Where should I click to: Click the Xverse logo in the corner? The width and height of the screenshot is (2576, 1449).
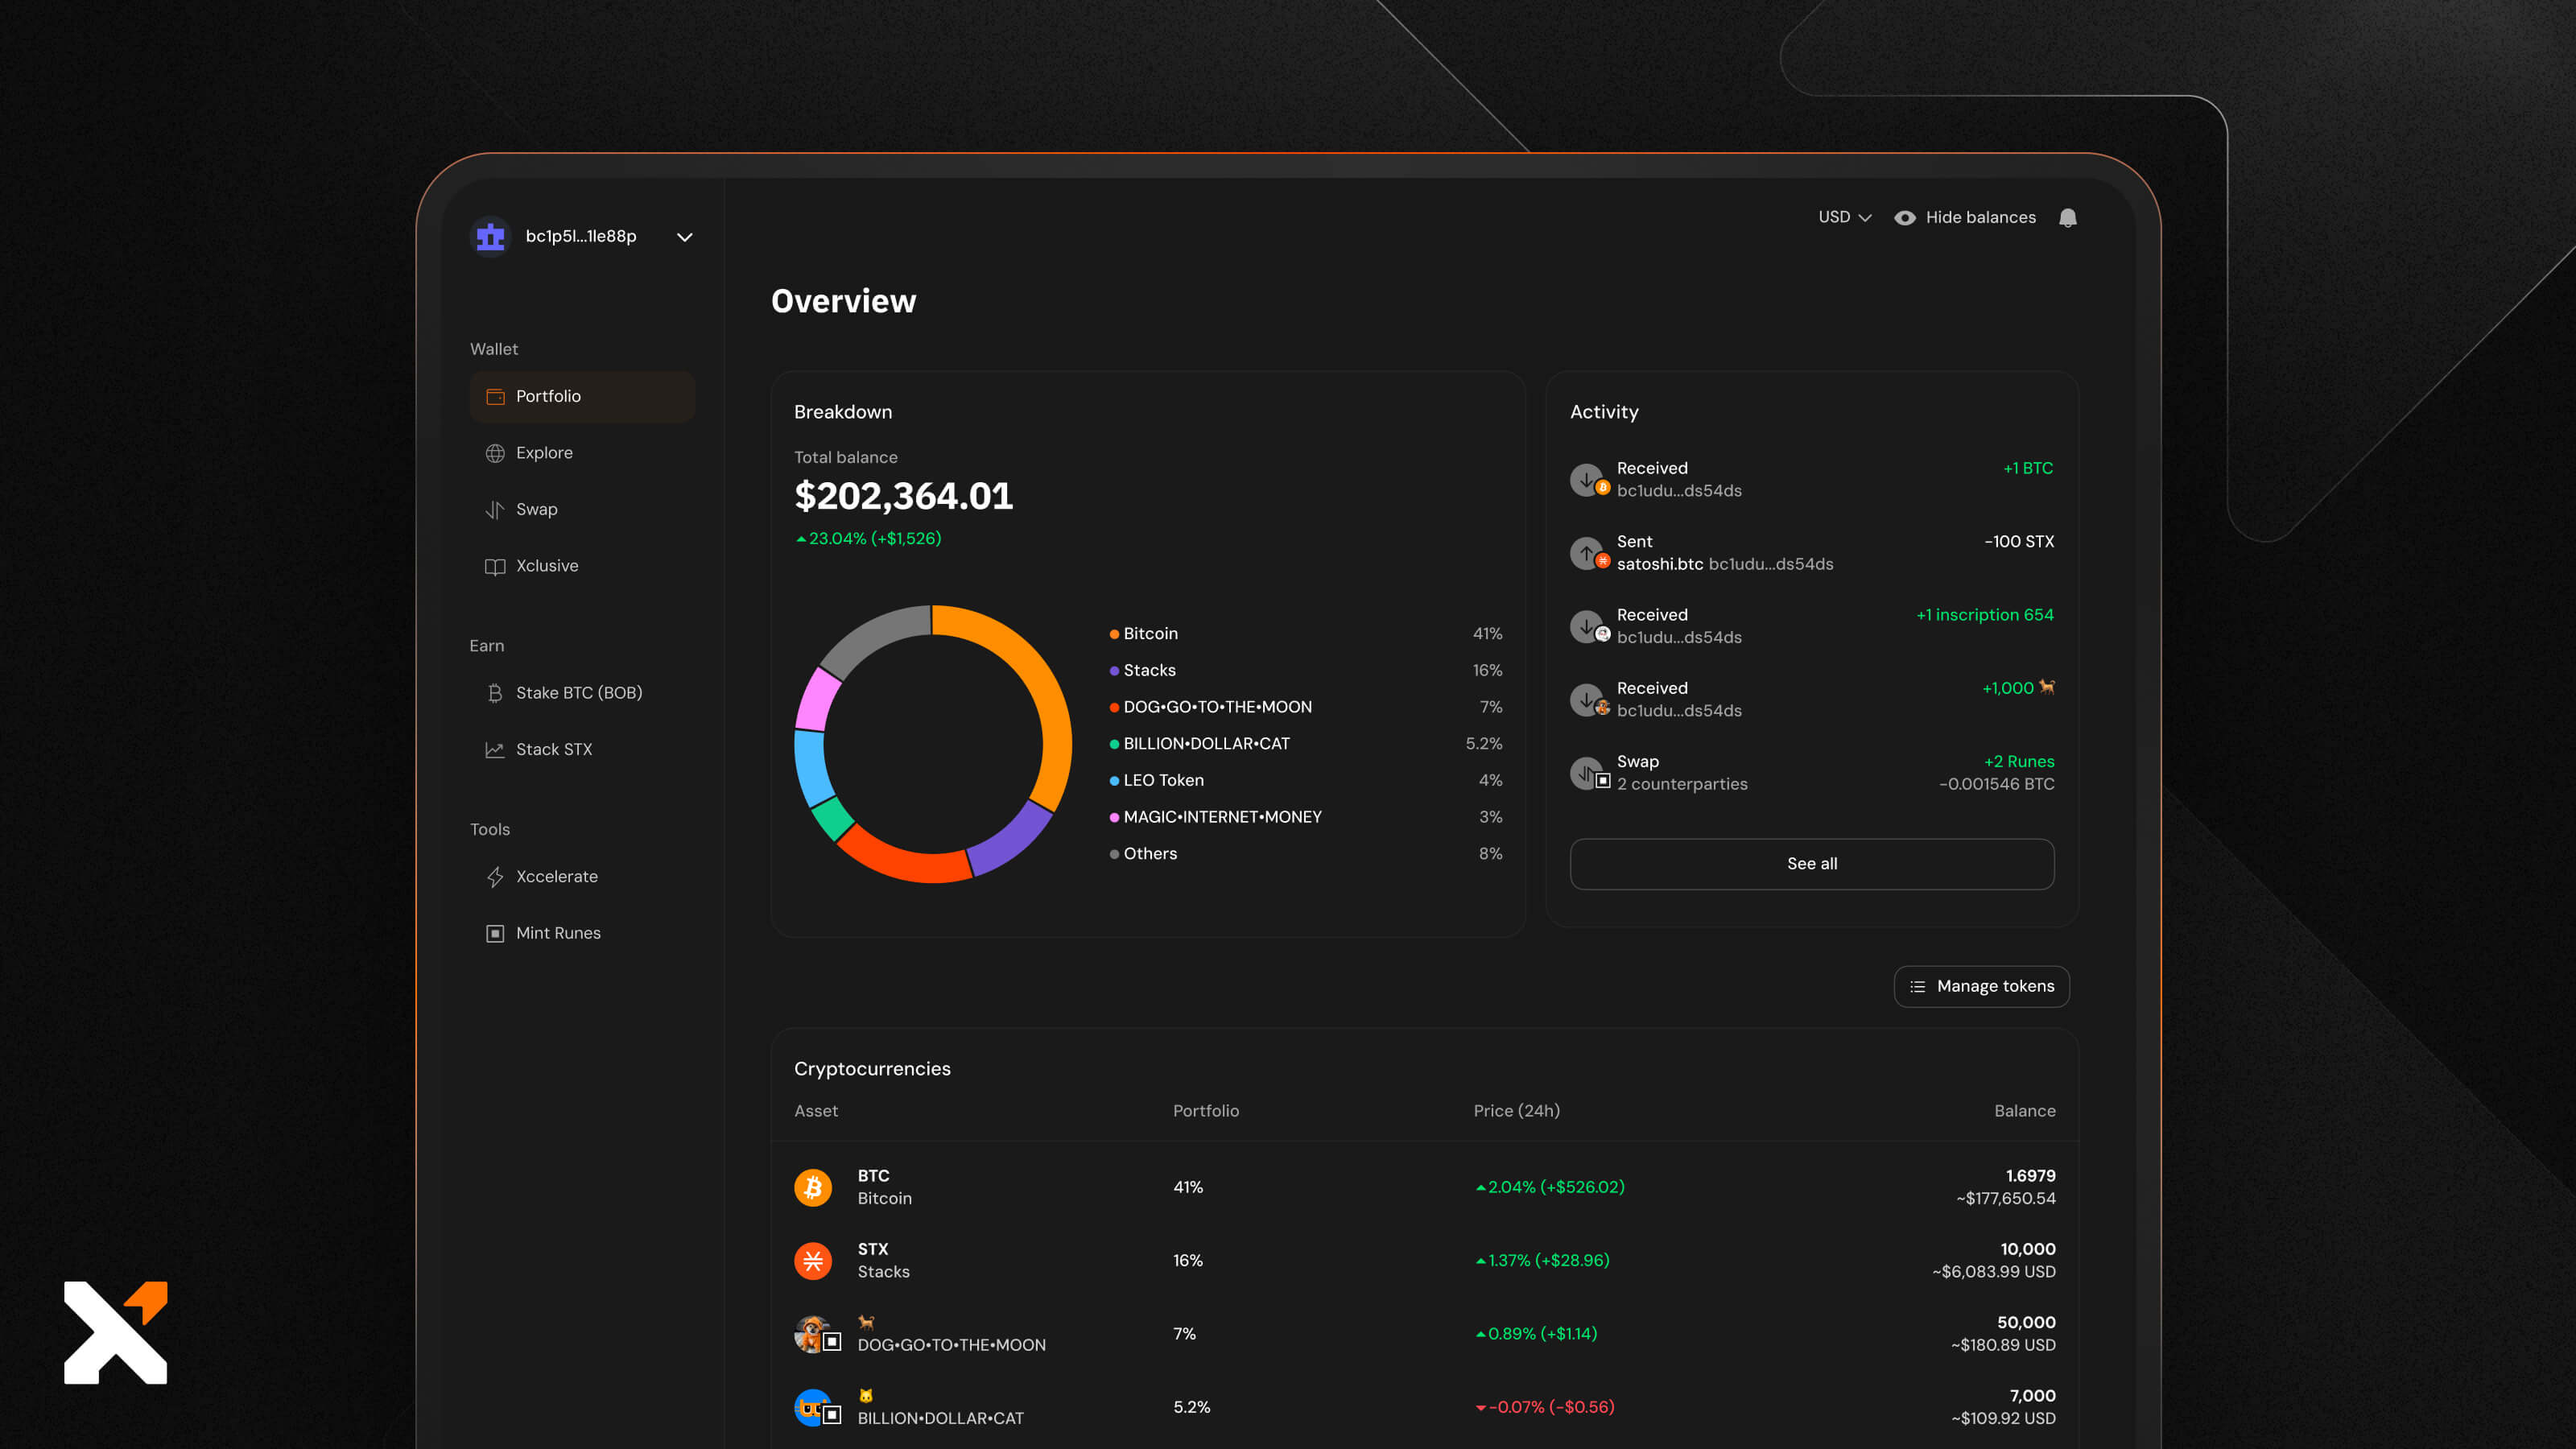pos(116,1333)
